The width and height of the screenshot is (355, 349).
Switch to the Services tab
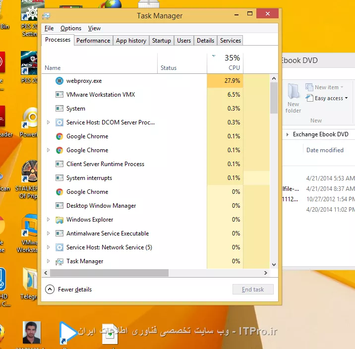pyautogui.click(x=230, y=41)
